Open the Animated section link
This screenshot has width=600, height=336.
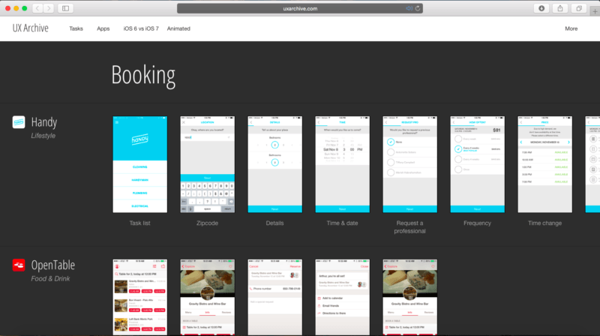pos(178,28)
